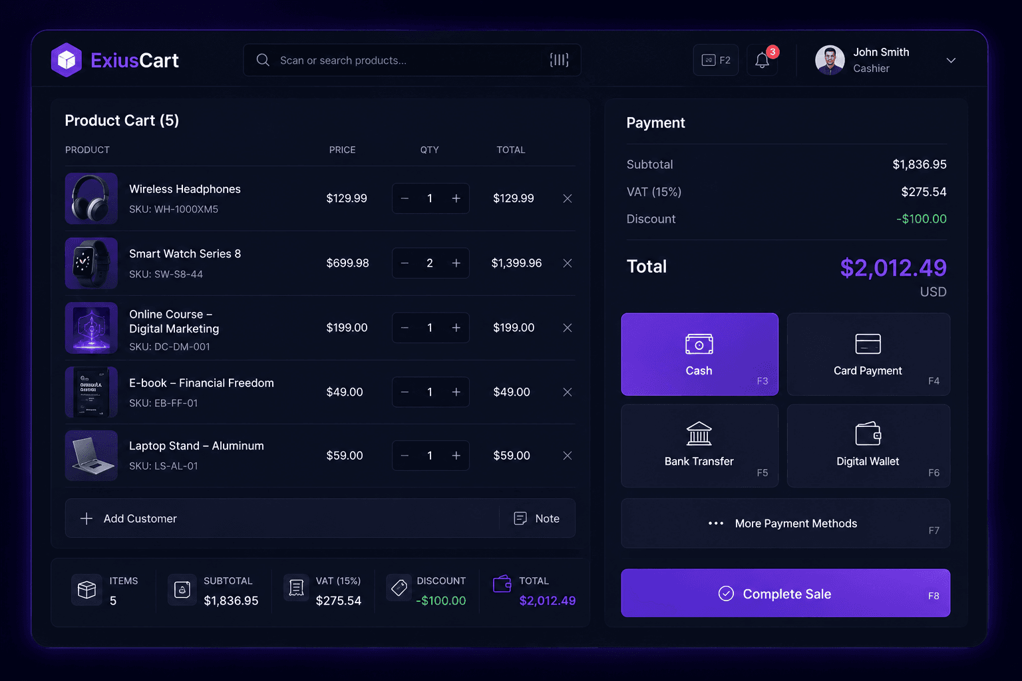Click the -$100.00 discount in Payment panel
This screenshot has width=1022, height=681.
pyautogui.click(x=921, y=219)
